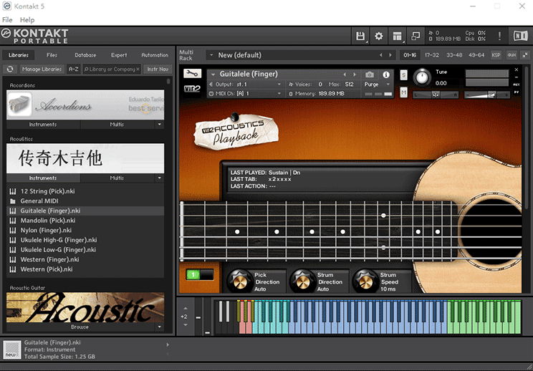Toggle the Mute M button
533x371 pixels.
point(403,92)
